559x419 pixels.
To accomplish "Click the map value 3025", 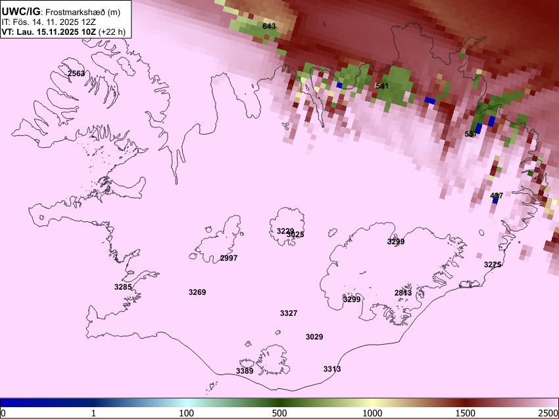I will click(295, 234).
